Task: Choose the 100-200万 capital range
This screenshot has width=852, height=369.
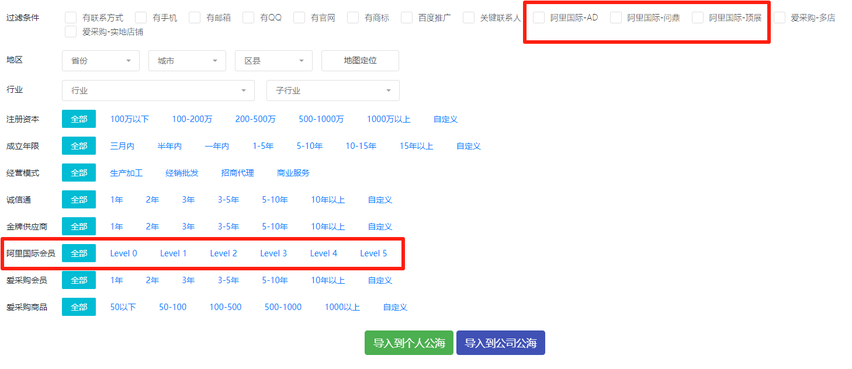Action: [192, 119]
